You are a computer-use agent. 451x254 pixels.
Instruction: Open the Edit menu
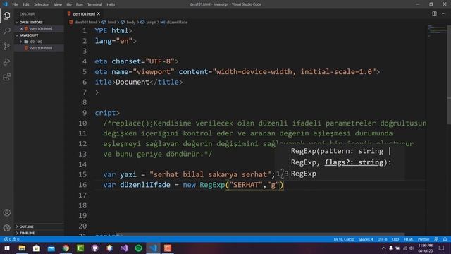pyautogui.click(x=26, y=4)
